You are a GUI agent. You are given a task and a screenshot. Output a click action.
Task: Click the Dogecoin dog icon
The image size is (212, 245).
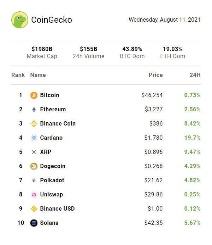pyautogui.click(x=34, y=166)
